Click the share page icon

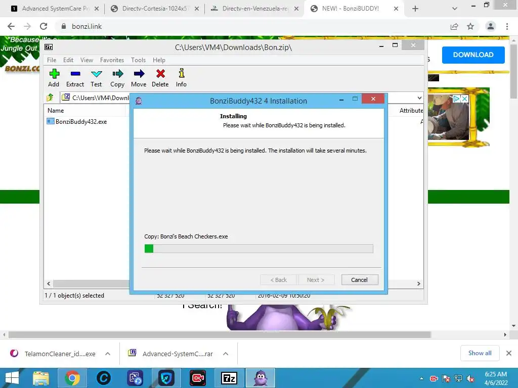coord(454,26)
